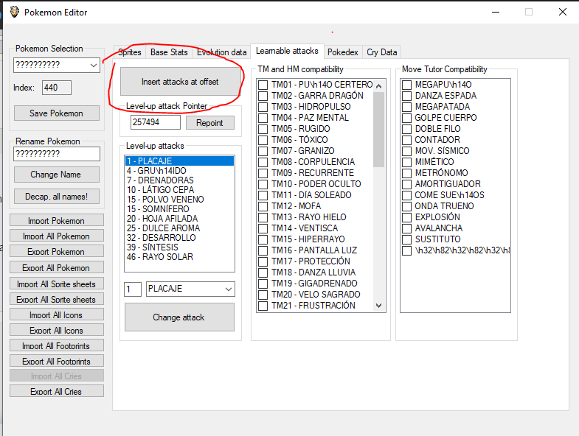Click Decap. all names! button
This screenshot has width=579, height=436.
(x=56, y=197)
